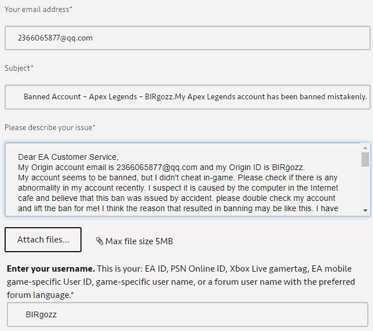This screenshot has height=331, width=373.
Task: Focus the email address field with 2366065877@qq.com
Action: 188,38
